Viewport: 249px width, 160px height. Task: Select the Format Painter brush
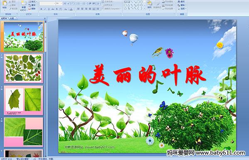coord(13,9)
